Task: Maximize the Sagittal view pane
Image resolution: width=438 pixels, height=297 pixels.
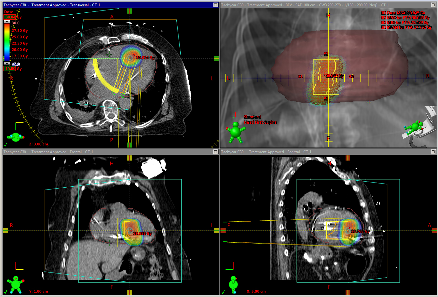Action: point(433,152)
